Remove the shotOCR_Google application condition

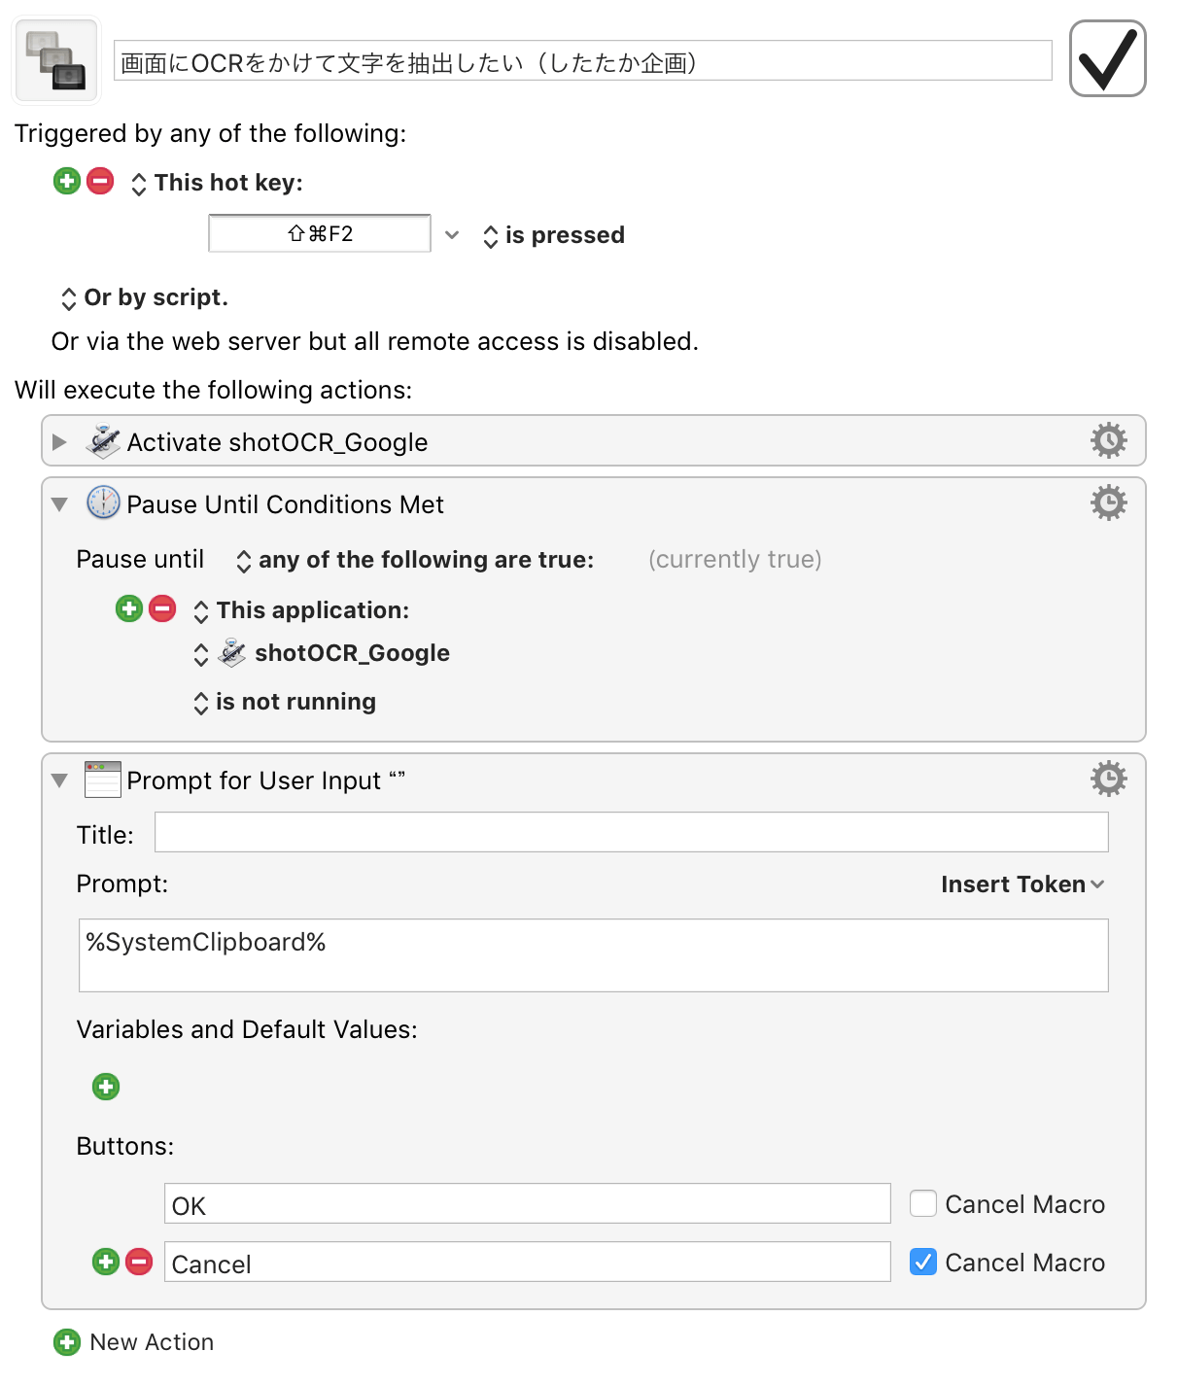click(162, 608)
